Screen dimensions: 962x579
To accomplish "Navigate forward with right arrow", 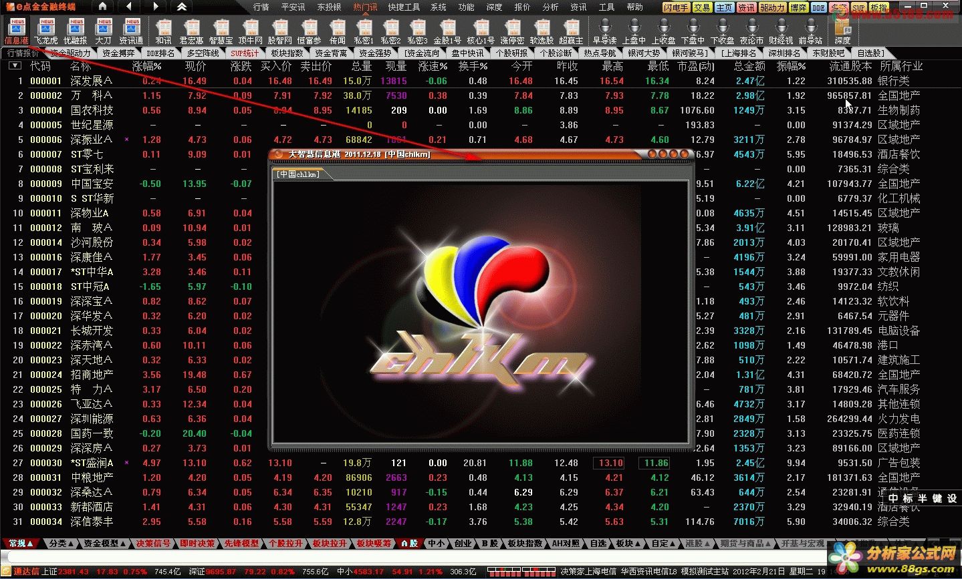I will 155,7.
